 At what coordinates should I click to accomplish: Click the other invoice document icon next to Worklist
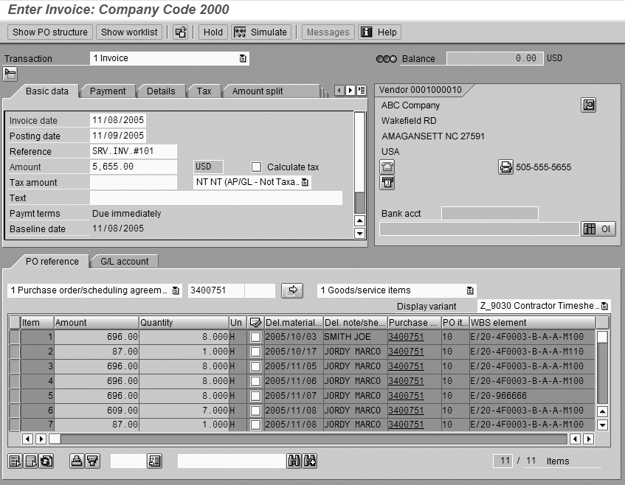tap(180, 32)
